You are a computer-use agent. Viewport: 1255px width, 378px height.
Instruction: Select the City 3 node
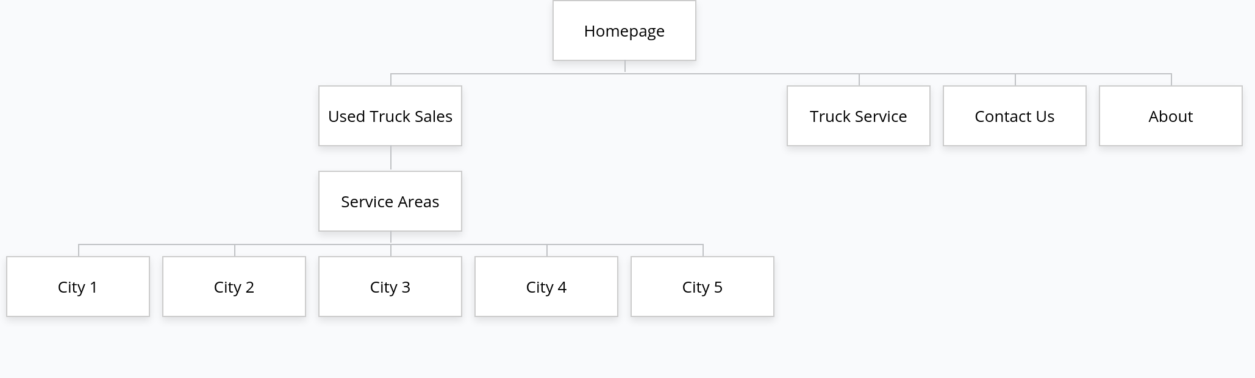coord(390,287)
